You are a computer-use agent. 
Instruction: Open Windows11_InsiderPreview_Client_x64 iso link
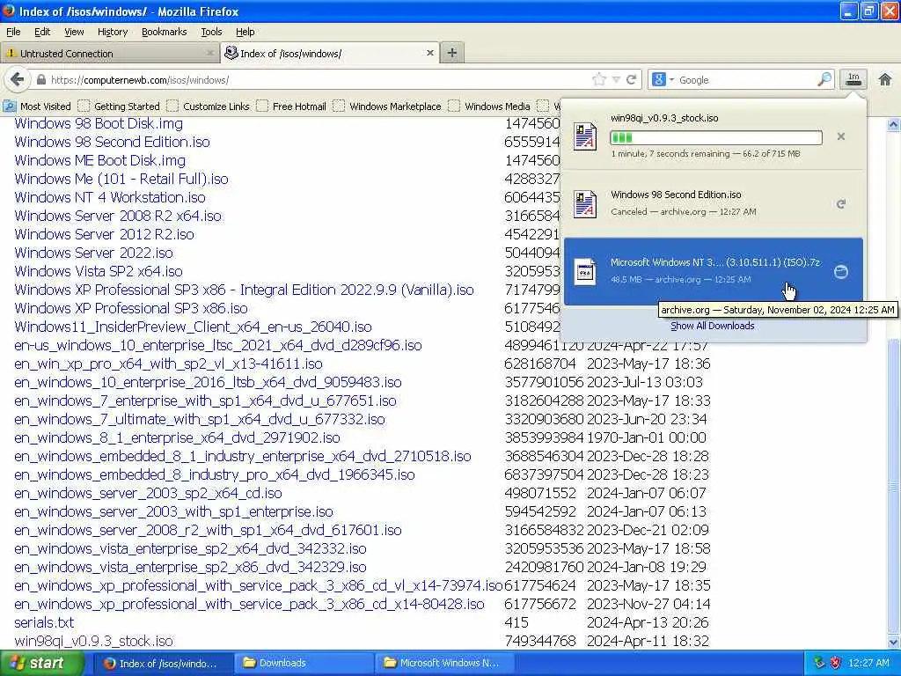click(x=193, y=327)
